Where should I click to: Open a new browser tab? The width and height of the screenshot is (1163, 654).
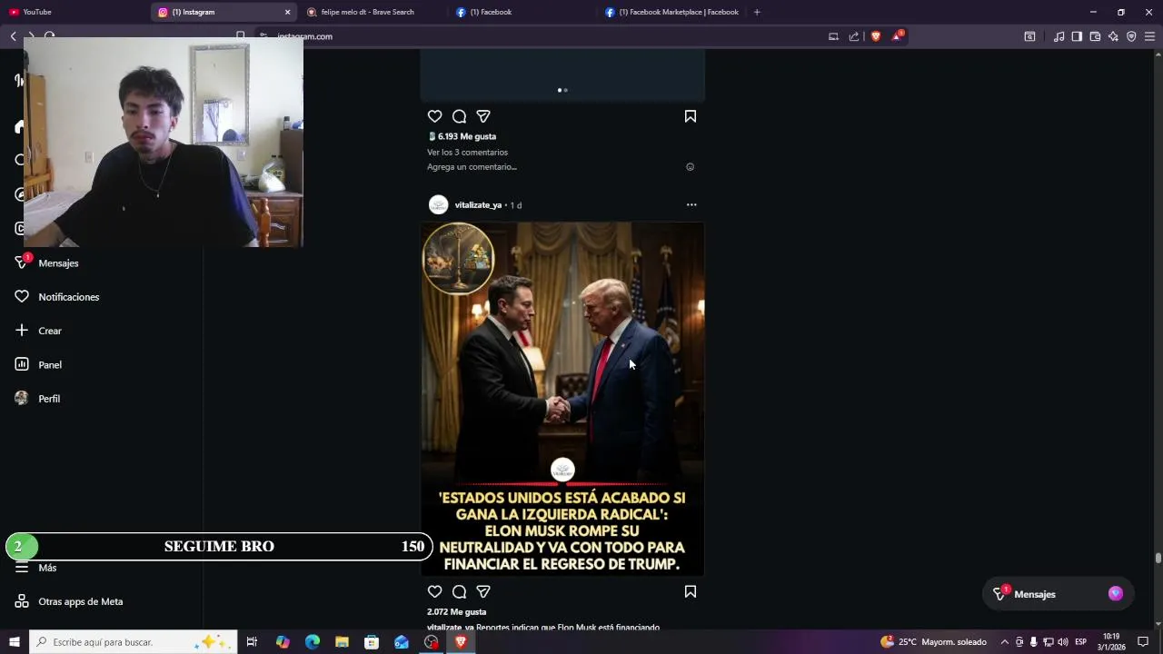pyautogui.click(x=757, y=12)
